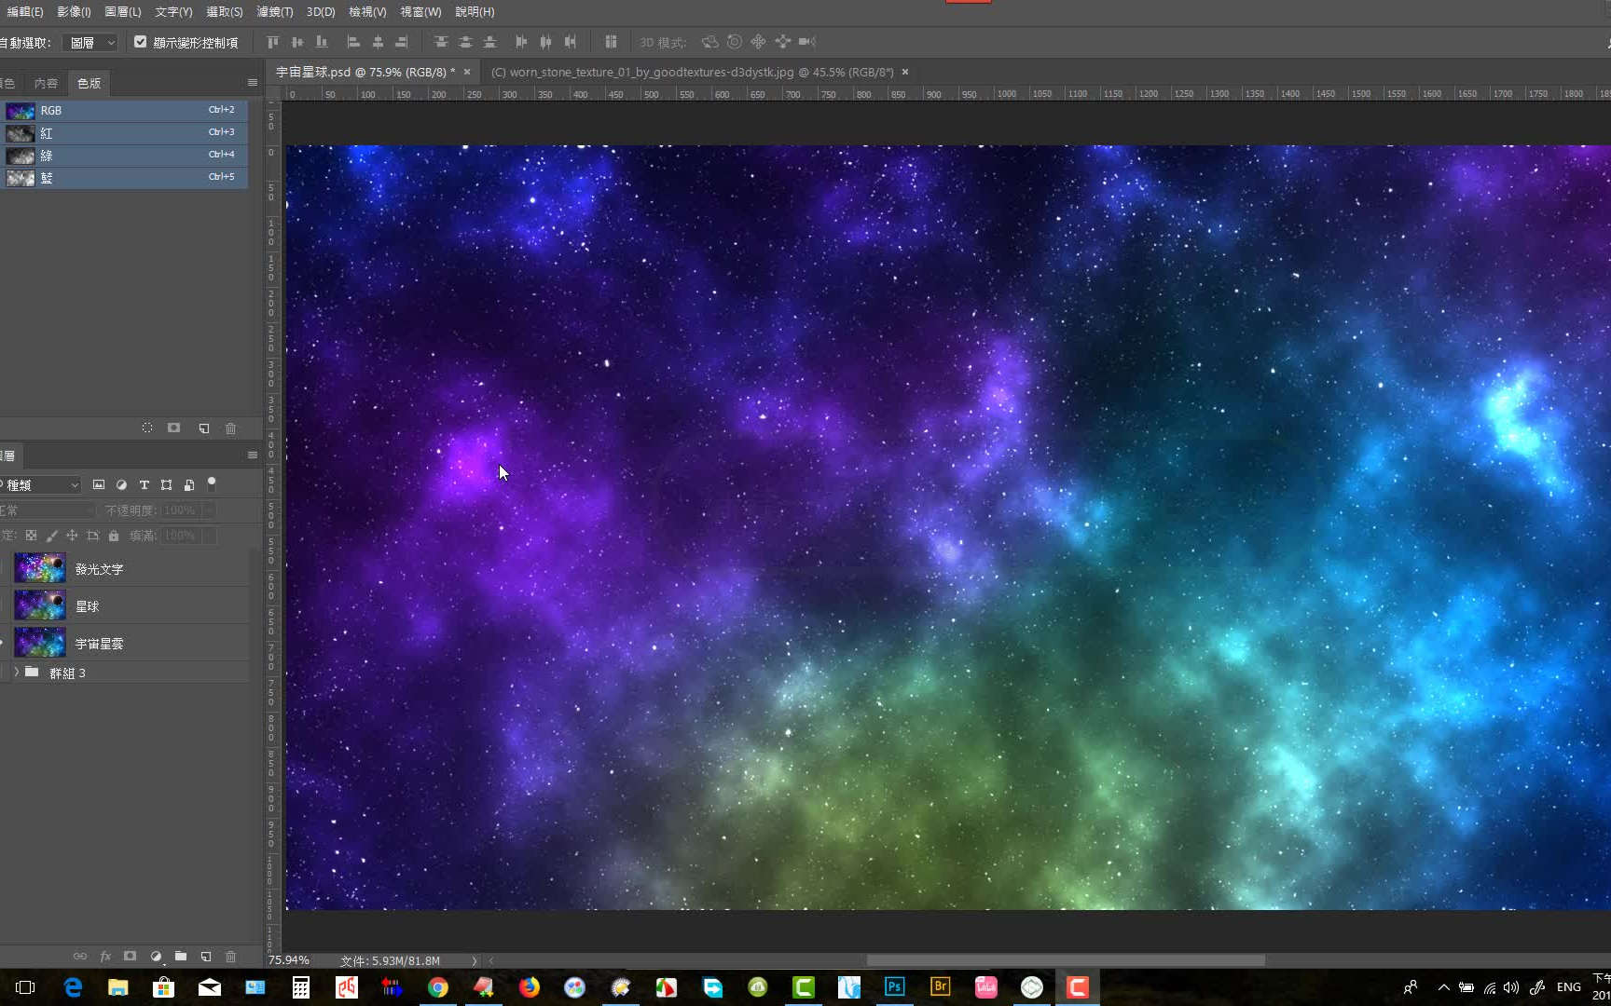The image size is (1611, 1006).
Task: Group layers into a new folder
Action: [181, 957]
